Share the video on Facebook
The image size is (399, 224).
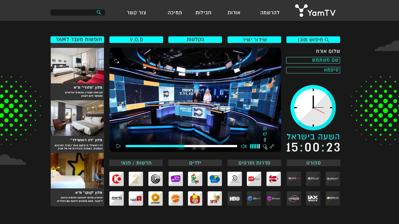[x=265, y=140]
